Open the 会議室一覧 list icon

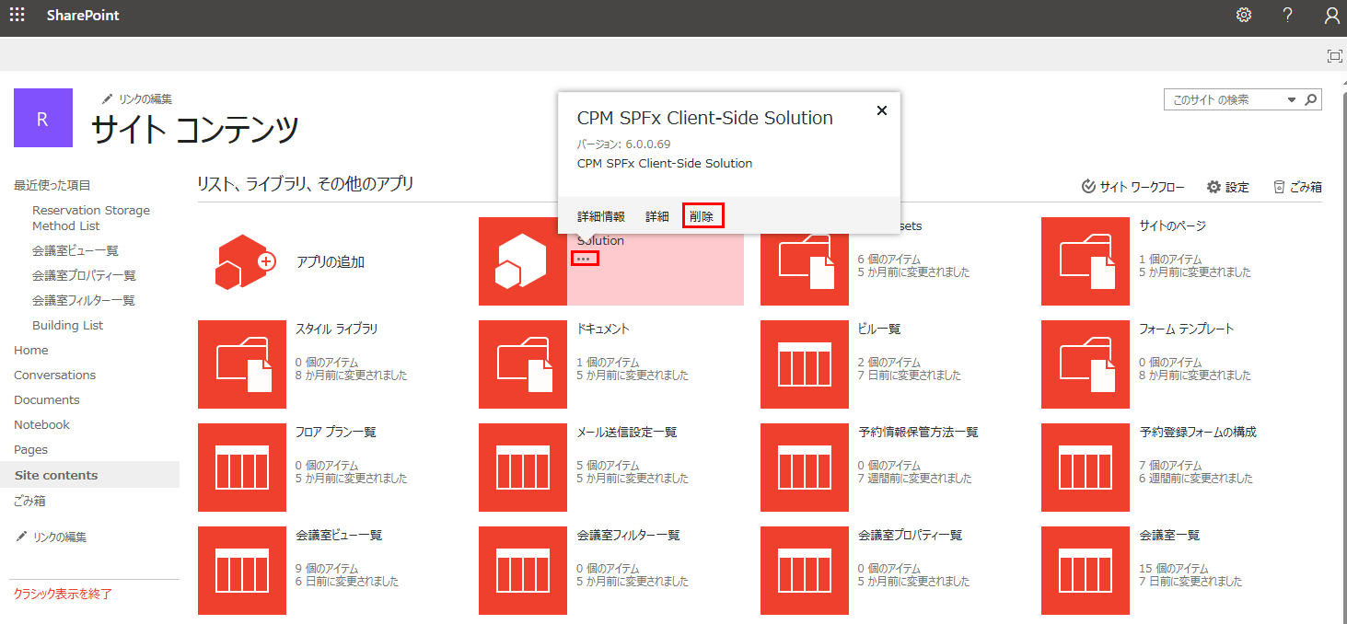point(1086,571)
